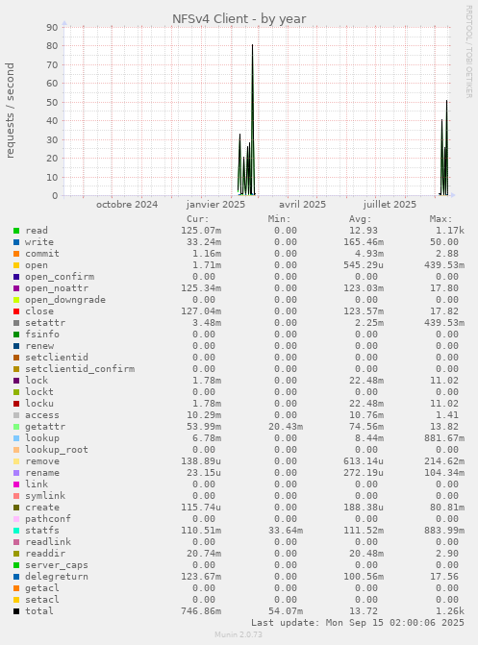The height and width of the screenshot is (645, 478).
Task: Select the 'readdir' legend label
Action: [45, 554]
